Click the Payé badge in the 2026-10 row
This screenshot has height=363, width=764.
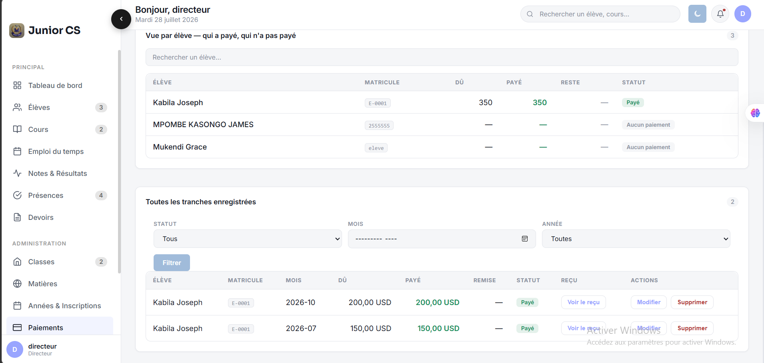point(527,302)
